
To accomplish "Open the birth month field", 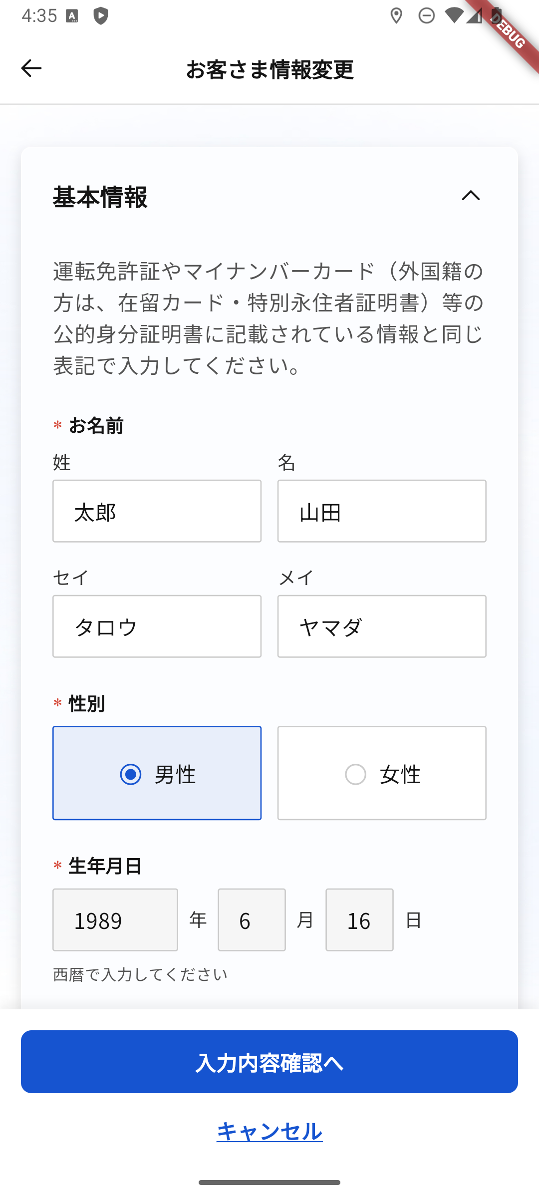I will pos(252,920).
